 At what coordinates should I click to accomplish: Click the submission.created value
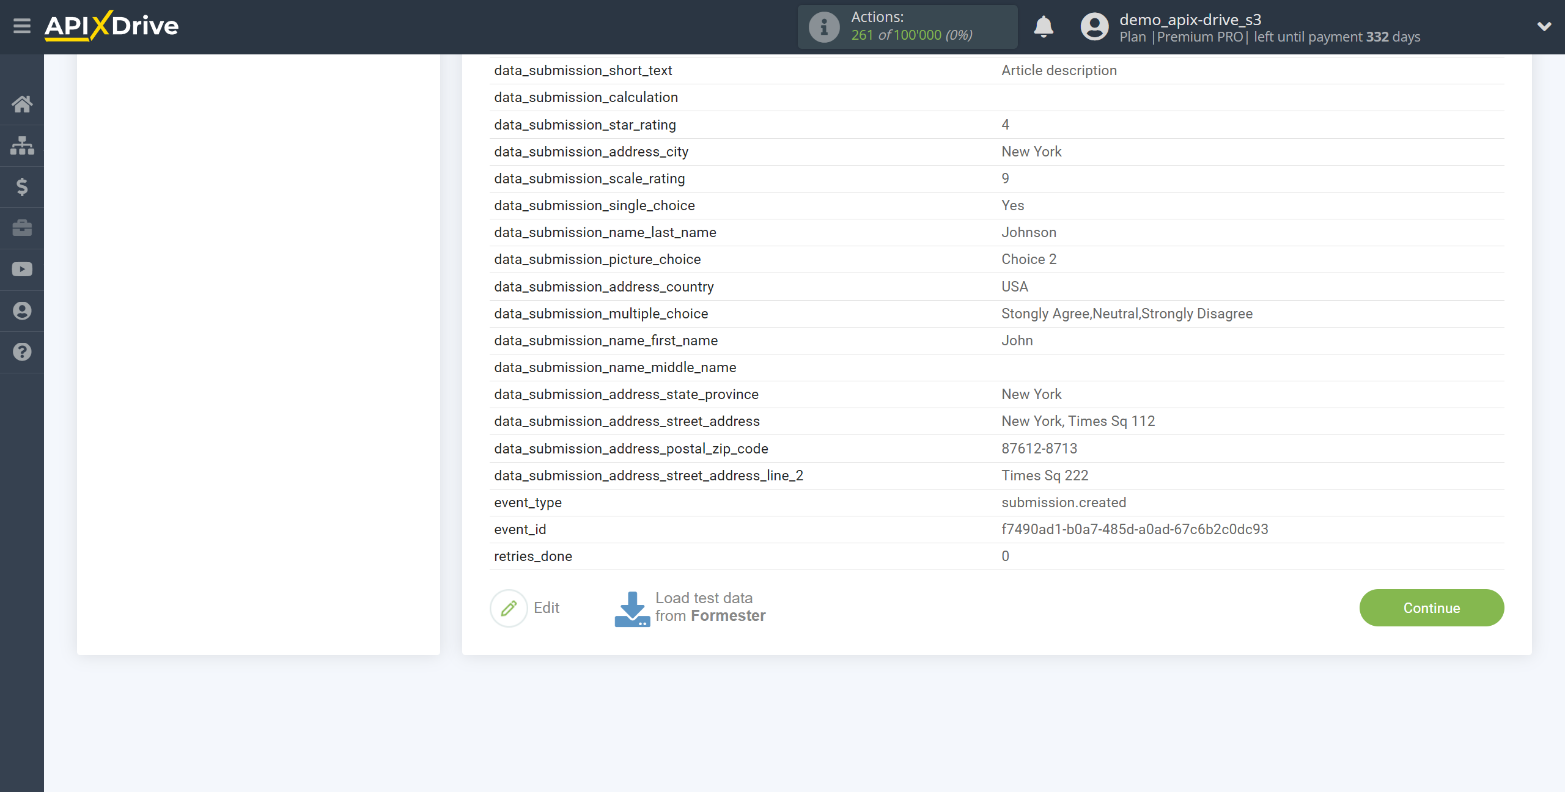(1064, 502)
